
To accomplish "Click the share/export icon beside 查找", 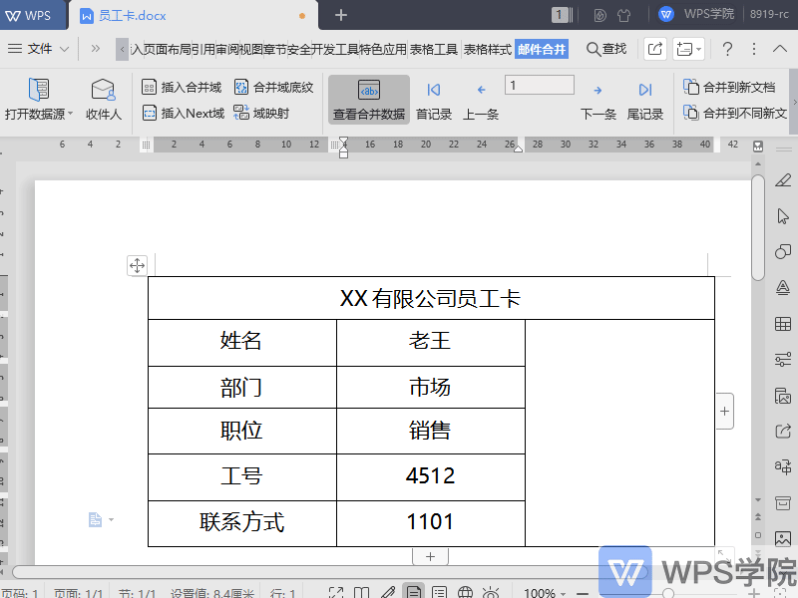I will click(x=655, y=49).
